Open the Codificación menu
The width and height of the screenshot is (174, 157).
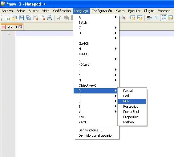(62, 11)
